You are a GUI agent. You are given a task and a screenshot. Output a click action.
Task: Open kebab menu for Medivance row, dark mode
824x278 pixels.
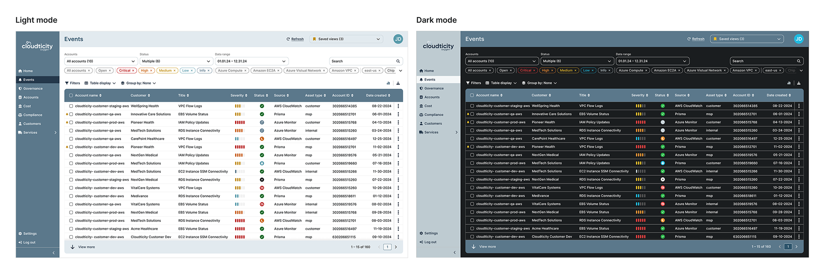click(799, 196)
